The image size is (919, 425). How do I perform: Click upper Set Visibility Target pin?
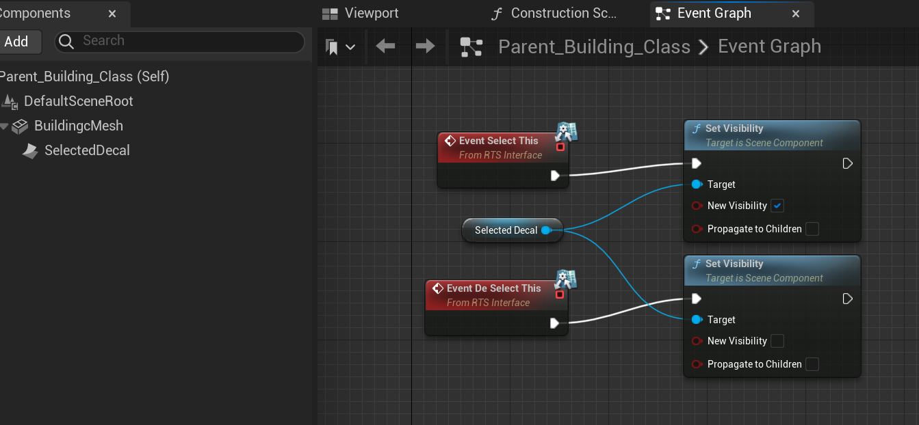pyautogui.click(x=697, y=184)
